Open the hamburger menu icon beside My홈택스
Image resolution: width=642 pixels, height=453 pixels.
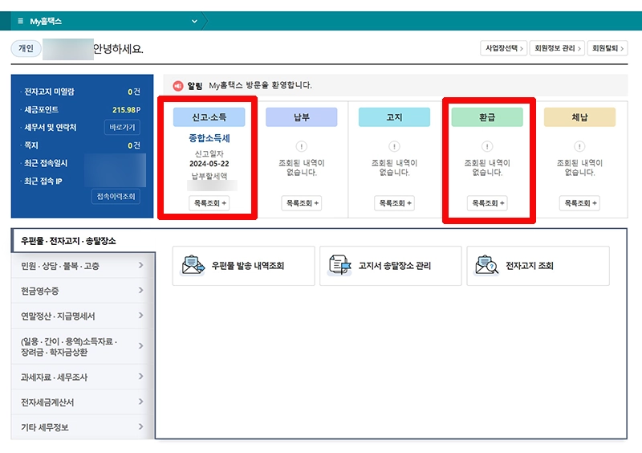[21, 21]
